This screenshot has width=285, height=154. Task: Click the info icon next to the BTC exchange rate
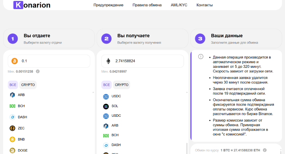point(264,150)
